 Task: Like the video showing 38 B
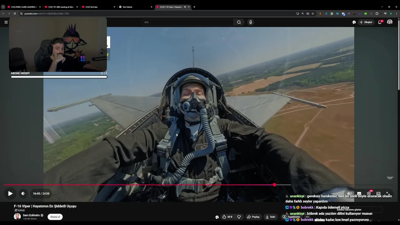pos(227,217)
